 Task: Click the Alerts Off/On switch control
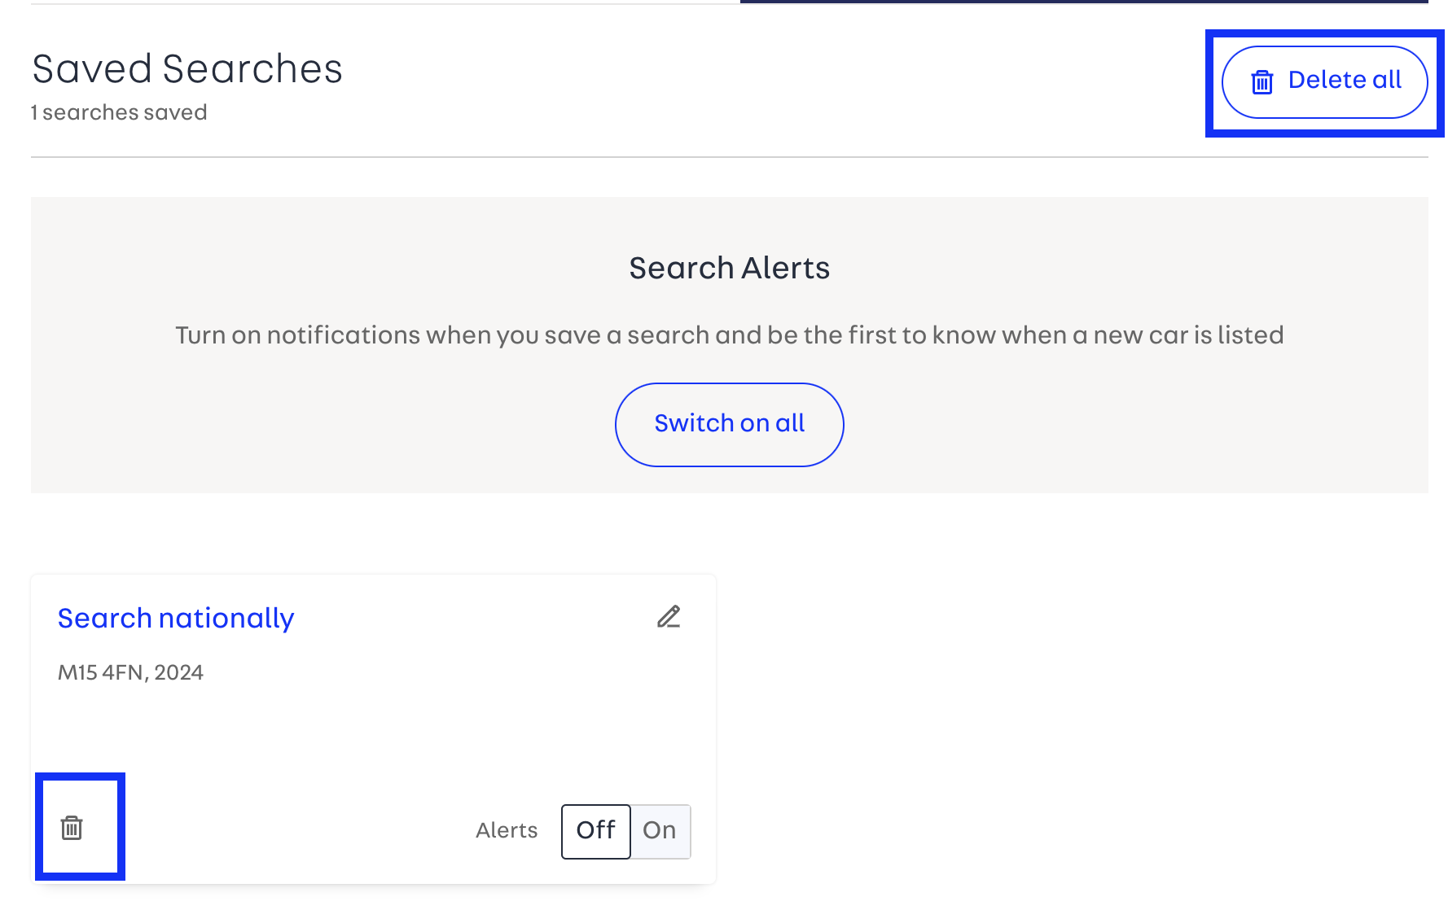625,831
